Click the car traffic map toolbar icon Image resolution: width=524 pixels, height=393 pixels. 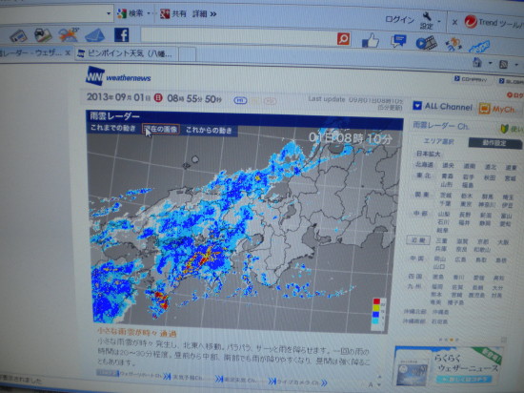click(43, 35)
